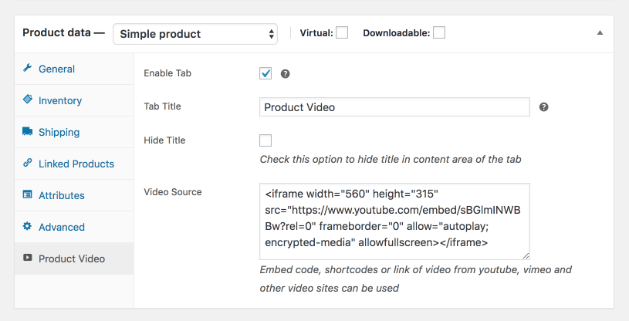Viewport: 629px width, 321px height.
Task: Open the General tab
Action: click(x=74, y=69)
